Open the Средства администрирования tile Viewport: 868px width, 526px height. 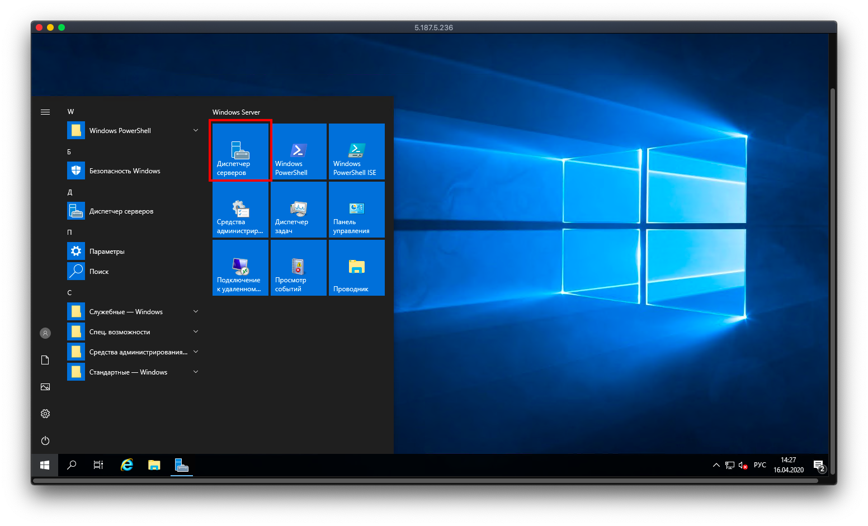click(240, 210)
